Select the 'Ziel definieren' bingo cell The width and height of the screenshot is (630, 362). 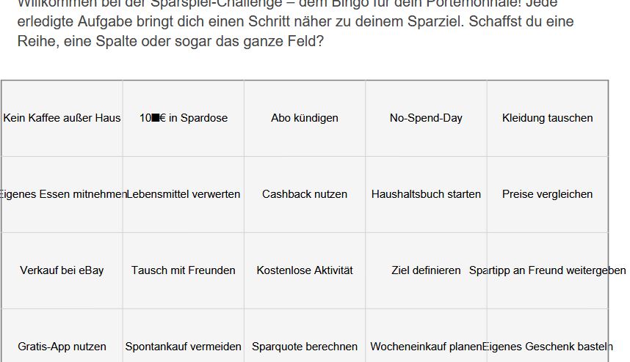(x=426, y=270)
